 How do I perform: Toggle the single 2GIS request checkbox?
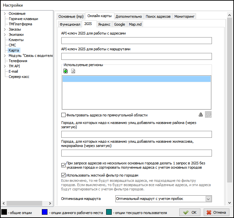pos(64,165)
